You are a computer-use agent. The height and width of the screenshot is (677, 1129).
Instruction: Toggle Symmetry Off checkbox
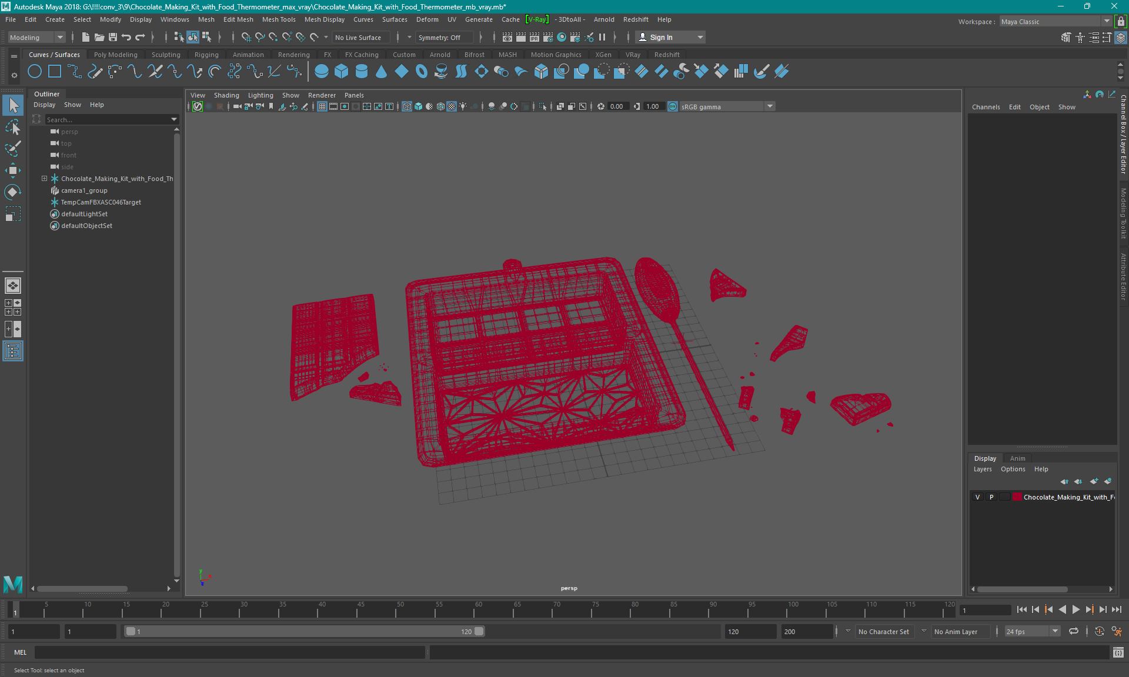[x=440, y=37]
